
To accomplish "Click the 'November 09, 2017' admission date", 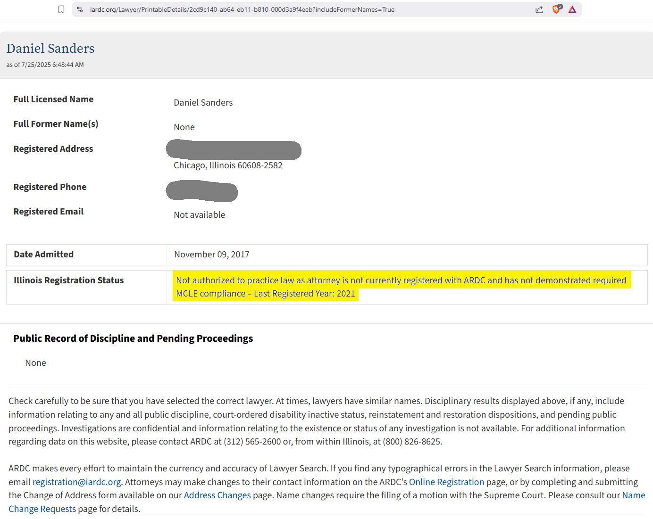I will pos(212,254).
